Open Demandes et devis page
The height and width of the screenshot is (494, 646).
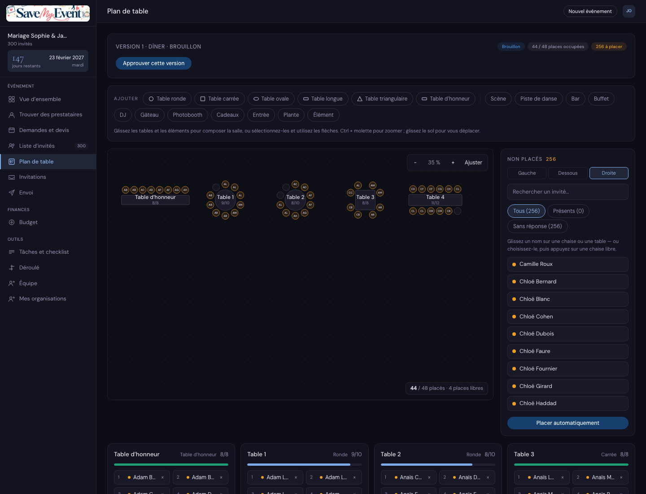tap(48, 130)
